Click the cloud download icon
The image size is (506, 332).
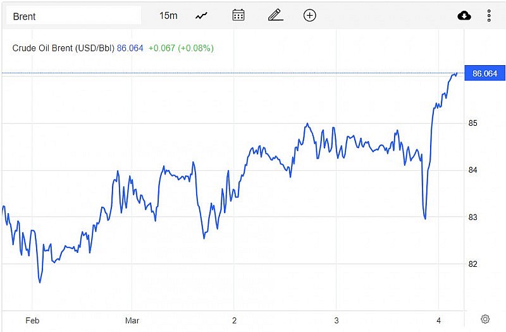[464, 16]
